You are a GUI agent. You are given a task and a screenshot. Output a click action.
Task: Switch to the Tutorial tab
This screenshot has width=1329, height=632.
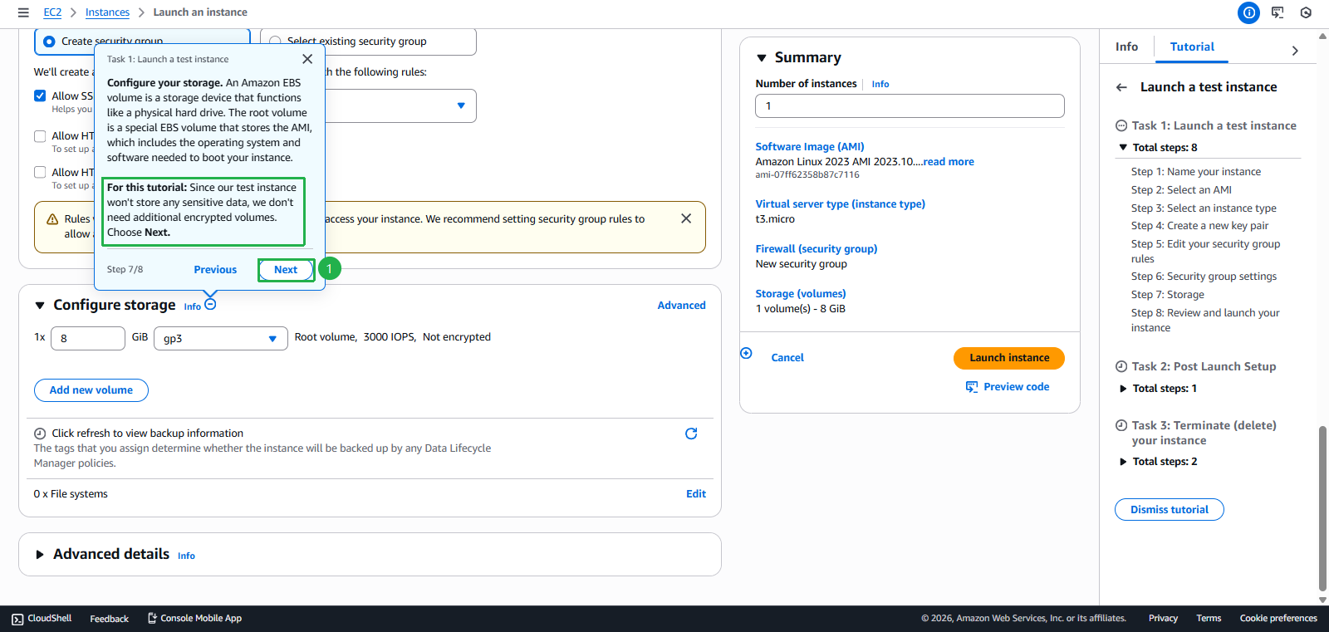point(1191,47)
